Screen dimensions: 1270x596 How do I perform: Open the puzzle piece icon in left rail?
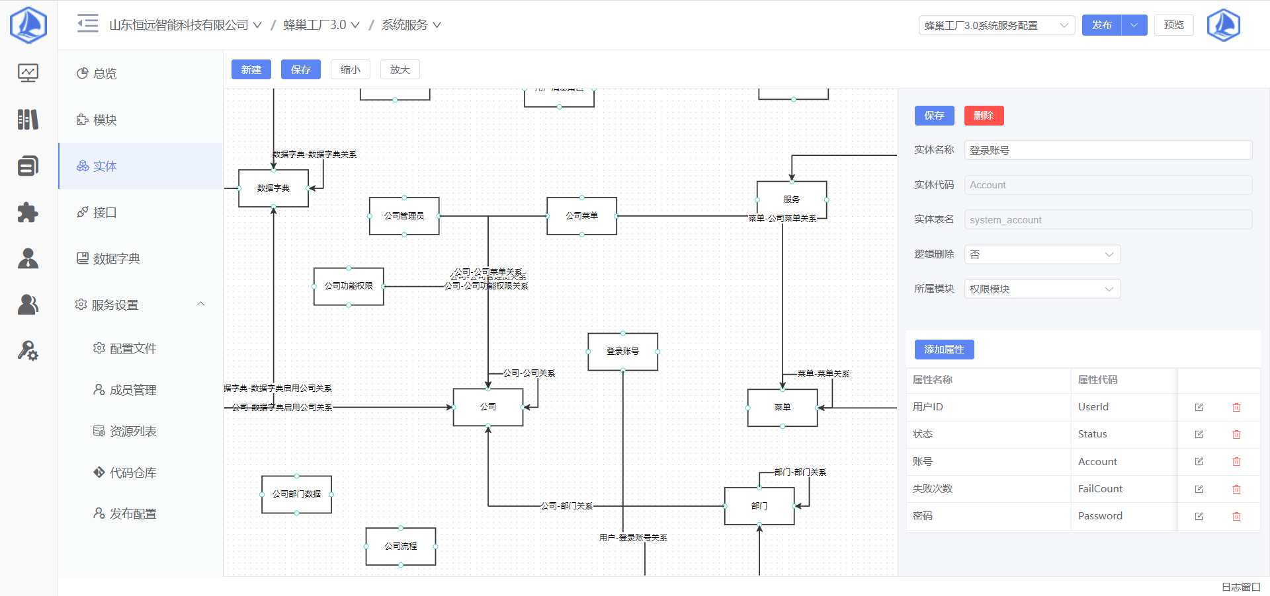pyautogui.click(x=28, y=212)
